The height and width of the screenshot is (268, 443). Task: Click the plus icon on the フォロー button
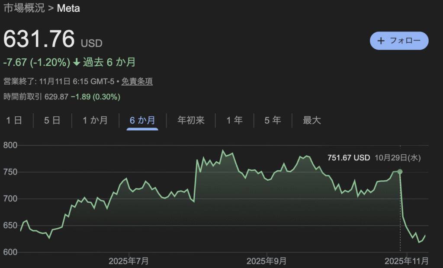381,41
